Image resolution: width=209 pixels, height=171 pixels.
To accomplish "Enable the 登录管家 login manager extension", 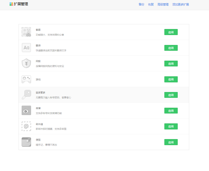I will tap(171, 95).
